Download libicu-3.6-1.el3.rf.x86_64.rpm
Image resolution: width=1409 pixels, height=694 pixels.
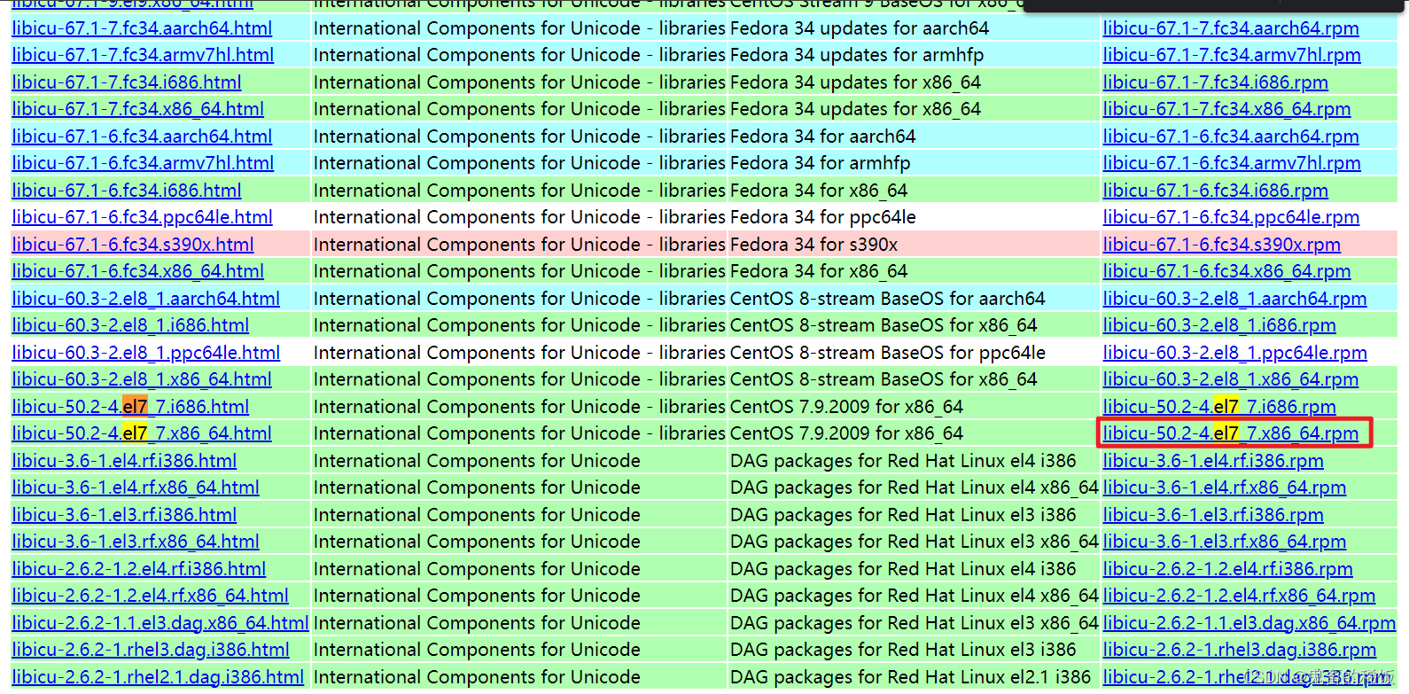pos(1224,542)
